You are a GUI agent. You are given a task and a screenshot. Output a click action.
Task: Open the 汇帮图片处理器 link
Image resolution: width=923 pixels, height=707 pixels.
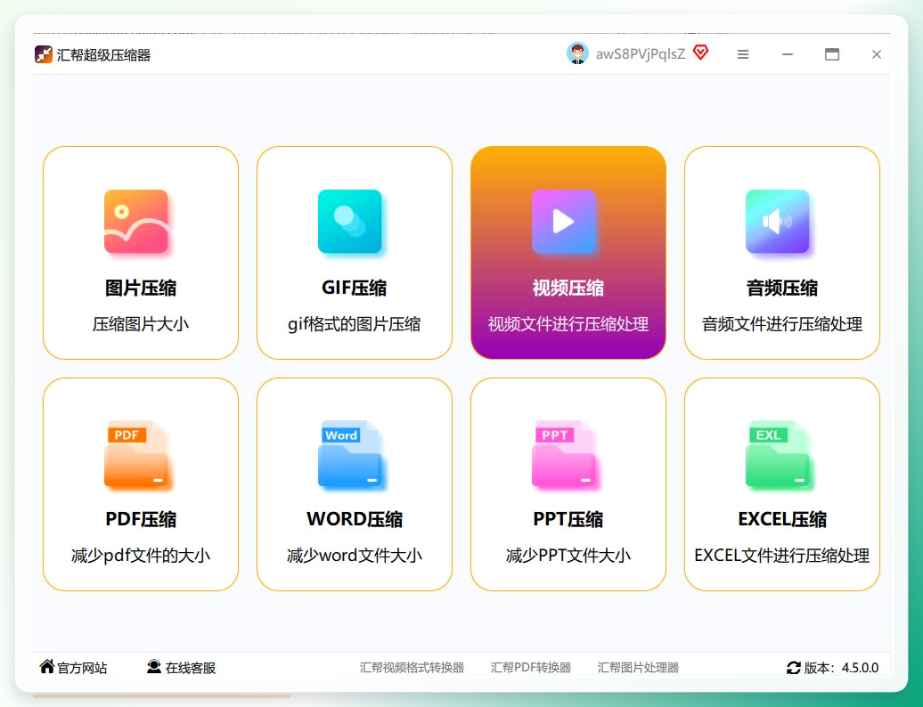(638, 668)
